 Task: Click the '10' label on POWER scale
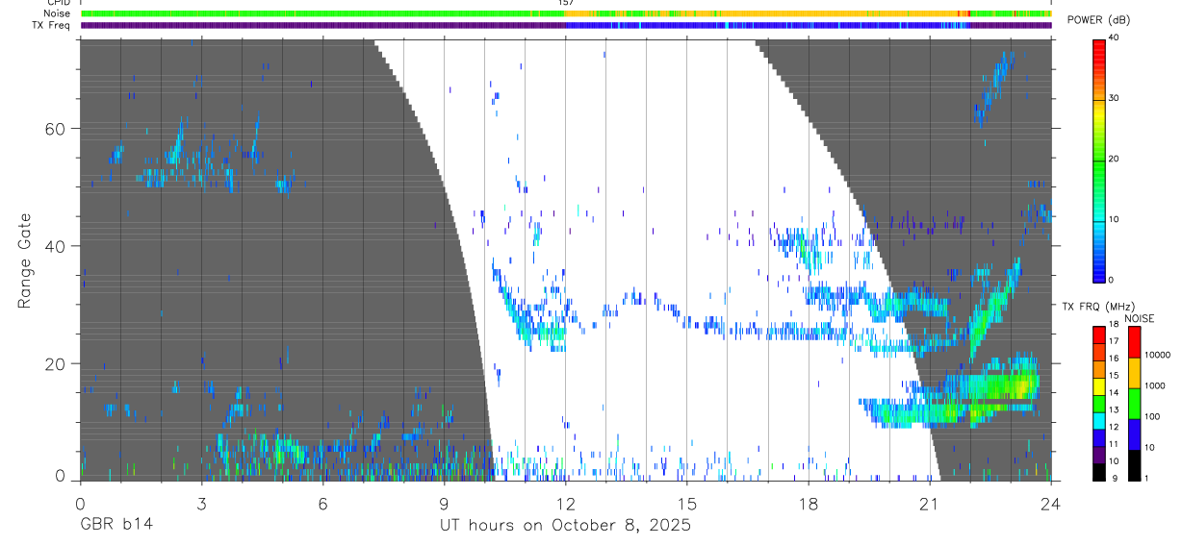[1115, 219]
